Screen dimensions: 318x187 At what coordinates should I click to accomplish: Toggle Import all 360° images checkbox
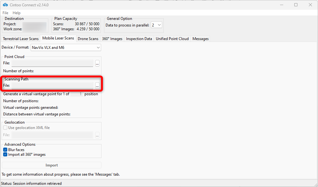(x=5, y=155)
